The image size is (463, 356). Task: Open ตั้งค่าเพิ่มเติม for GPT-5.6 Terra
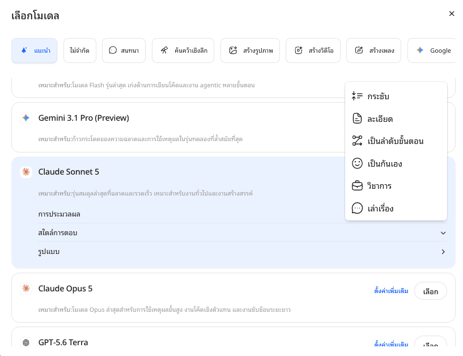click(391, 344)
